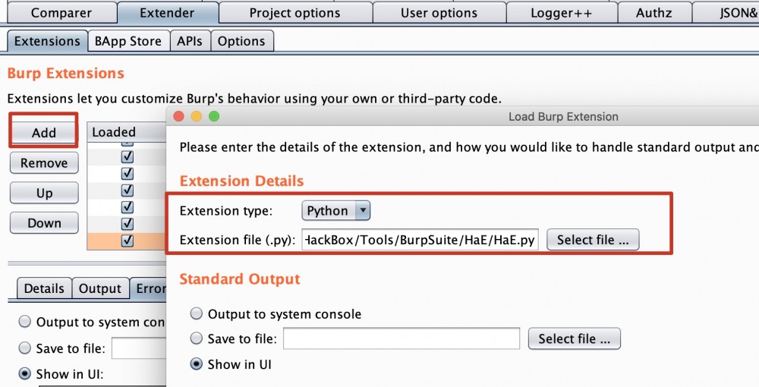Uncheck the highlighted extension's Loaded checkbox

pos(128,241)
